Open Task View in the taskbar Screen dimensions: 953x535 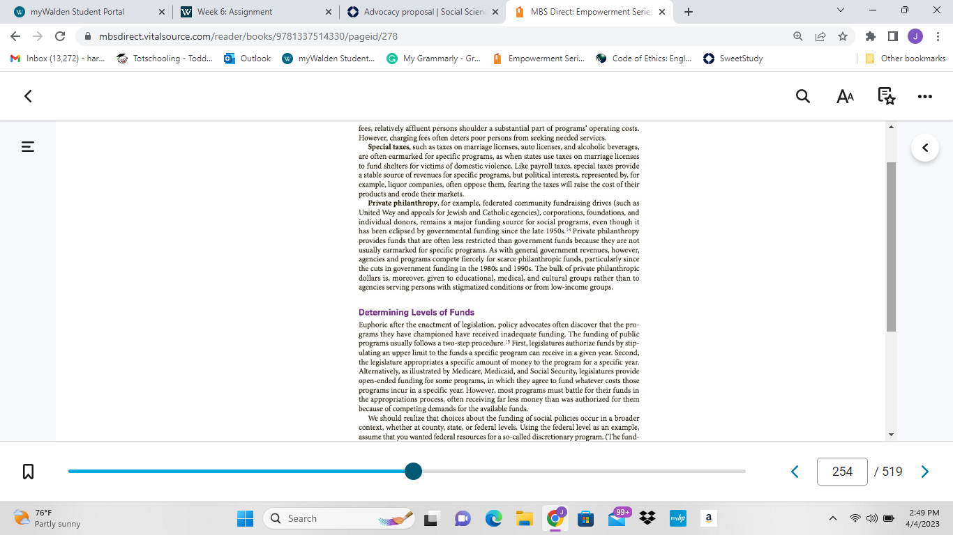(433, 518)
